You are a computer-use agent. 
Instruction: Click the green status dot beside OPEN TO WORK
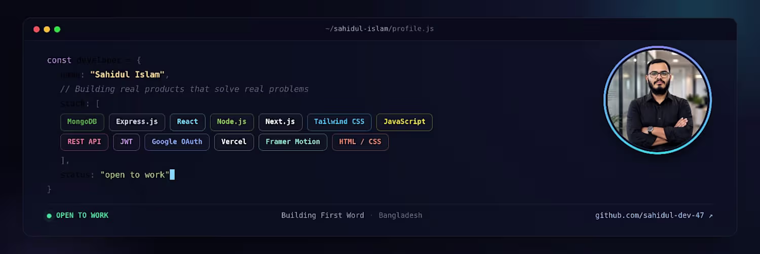point(49,216)
